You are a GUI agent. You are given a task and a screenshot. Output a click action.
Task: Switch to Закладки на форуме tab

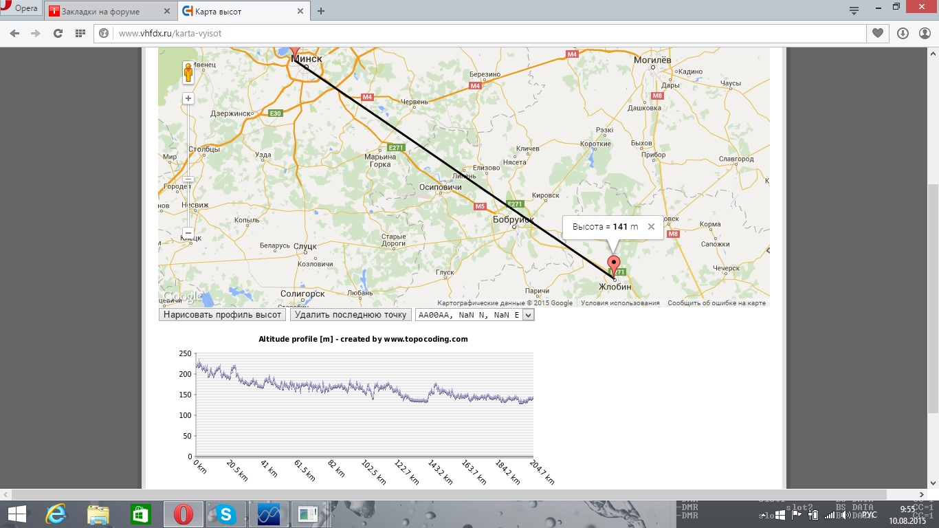pyautogui.click(x=107, y=11)
